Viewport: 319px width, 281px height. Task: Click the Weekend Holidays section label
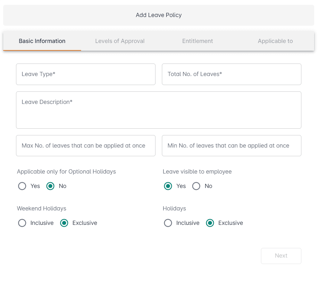point(42,209)
